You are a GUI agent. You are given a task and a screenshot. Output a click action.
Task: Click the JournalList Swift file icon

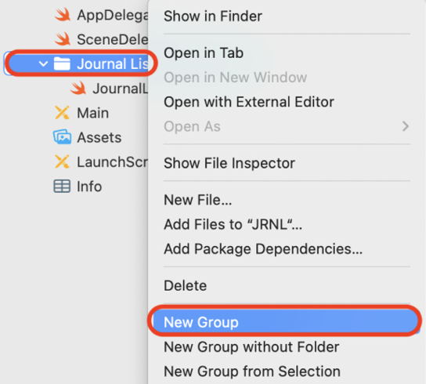[78, 89]
